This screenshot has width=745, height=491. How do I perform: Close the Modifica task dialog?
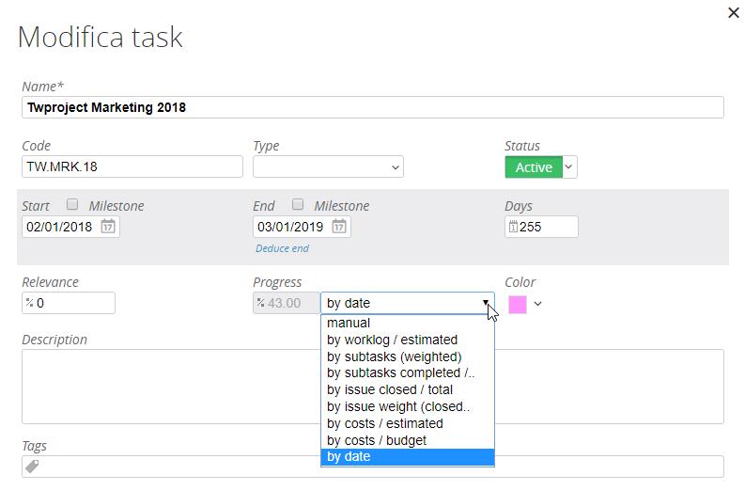click(734, 12)
